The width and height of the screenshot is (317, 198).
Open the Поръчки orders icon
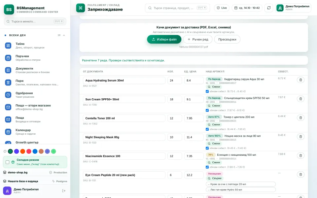(8, 58)
